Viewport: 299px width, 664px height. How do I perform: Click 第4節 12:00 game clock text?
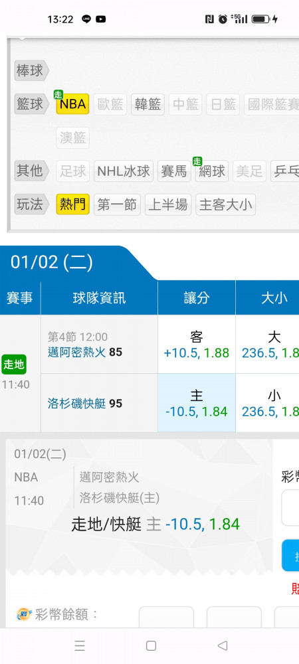[x=78, y=337]
